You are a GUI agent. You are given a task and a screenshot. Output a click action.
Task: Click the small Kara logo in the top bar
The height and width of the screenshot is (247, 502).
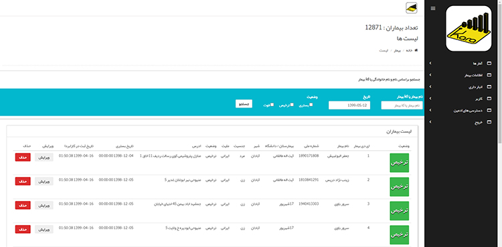(x=412, y=7)
